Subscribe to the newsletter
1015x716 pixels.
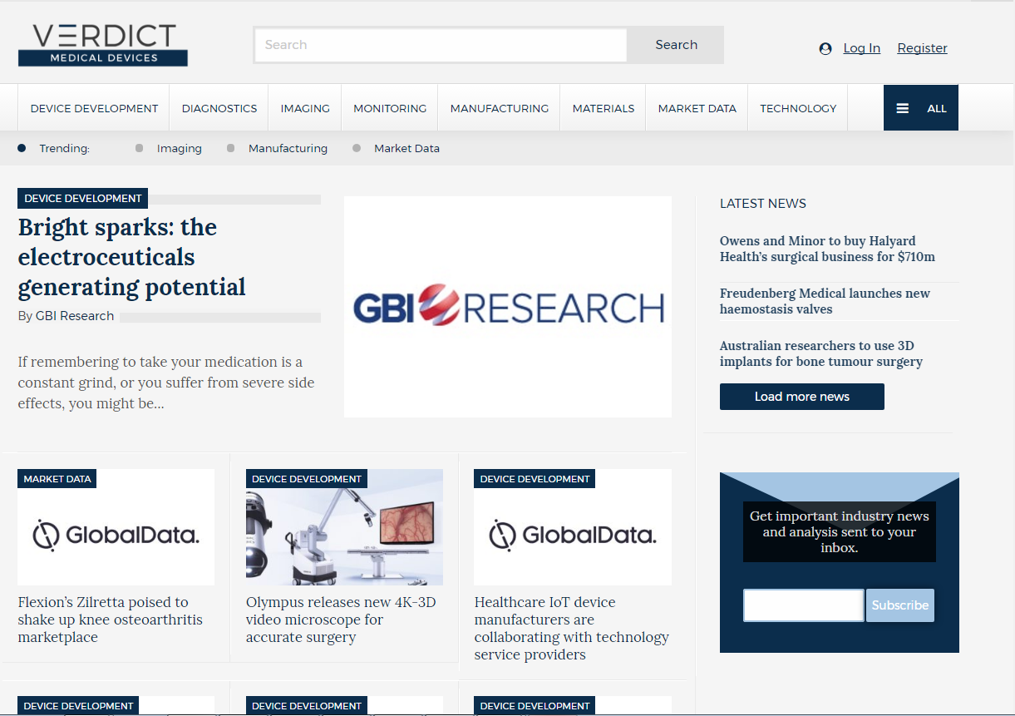tap(899, 605)
